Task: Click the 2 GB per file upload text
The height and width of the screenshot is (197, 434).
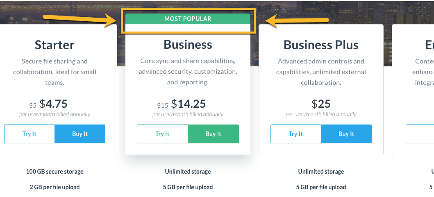Action: [x=55, y=187]
